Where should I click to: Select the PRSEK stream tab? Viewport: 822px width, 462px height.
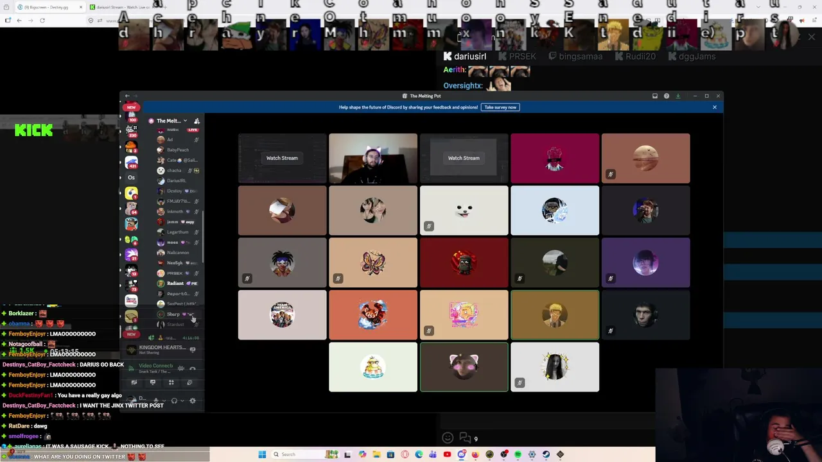point(516,56)
